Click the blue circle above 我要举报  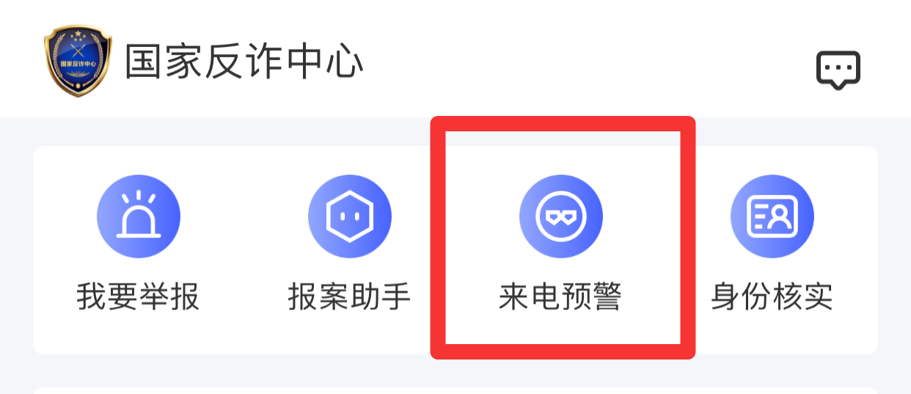(139, 216)
